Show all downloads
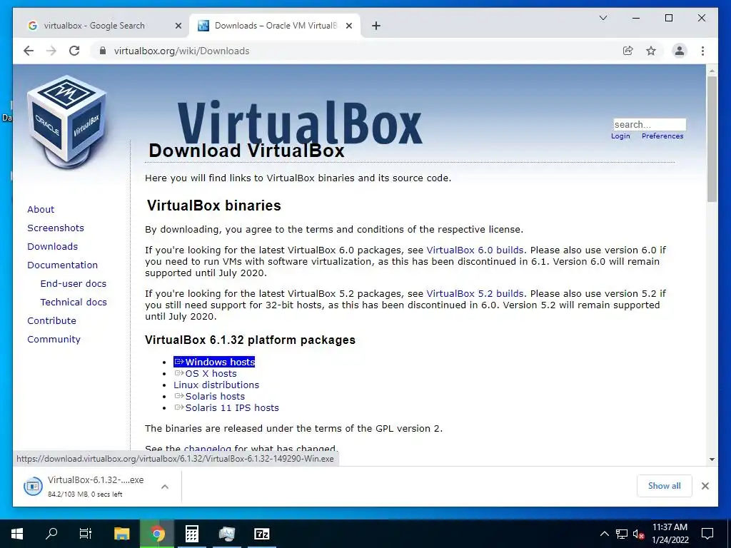Viewport: 731px width, 548px height. pyautogui.click(x=664, y=486)
